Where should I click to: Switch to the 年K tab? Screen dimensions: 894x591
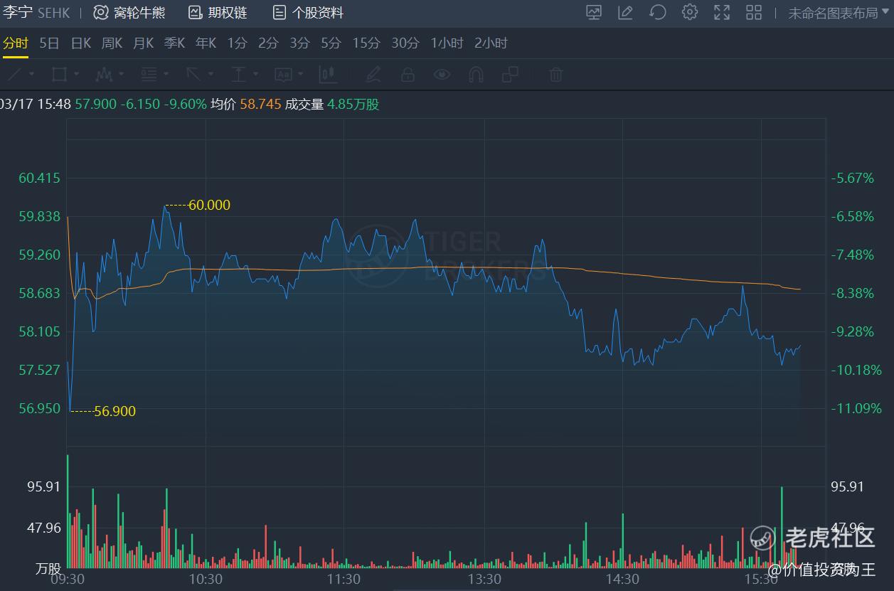coord(206,43)
